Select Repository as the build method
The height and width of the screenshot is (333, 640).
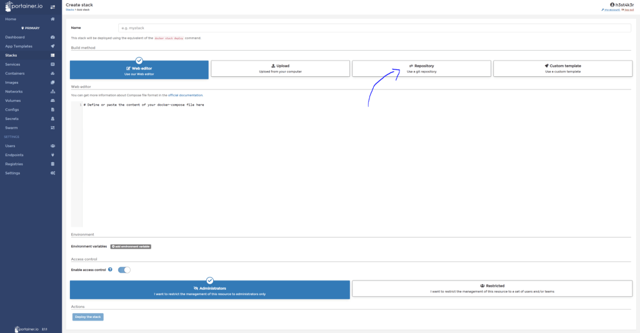[421, 68]
